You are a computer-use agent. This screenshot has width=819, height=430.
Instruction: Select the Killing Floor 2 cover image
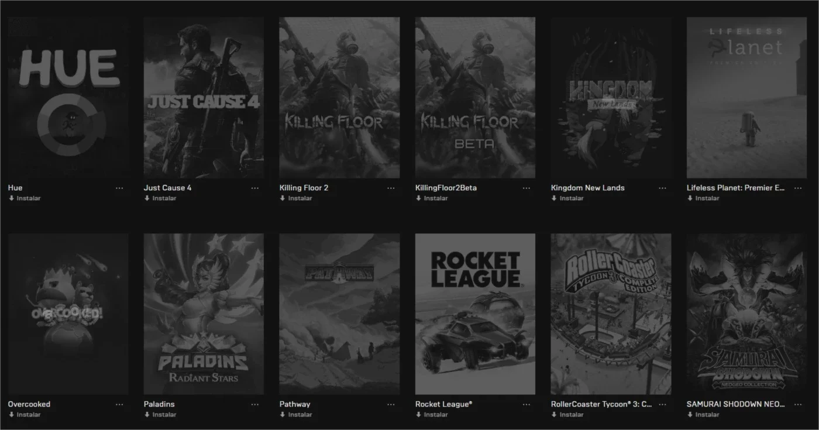[339, 98]
